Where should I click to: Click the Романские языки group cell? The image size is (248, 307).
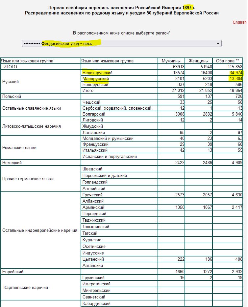click(19, 148)
